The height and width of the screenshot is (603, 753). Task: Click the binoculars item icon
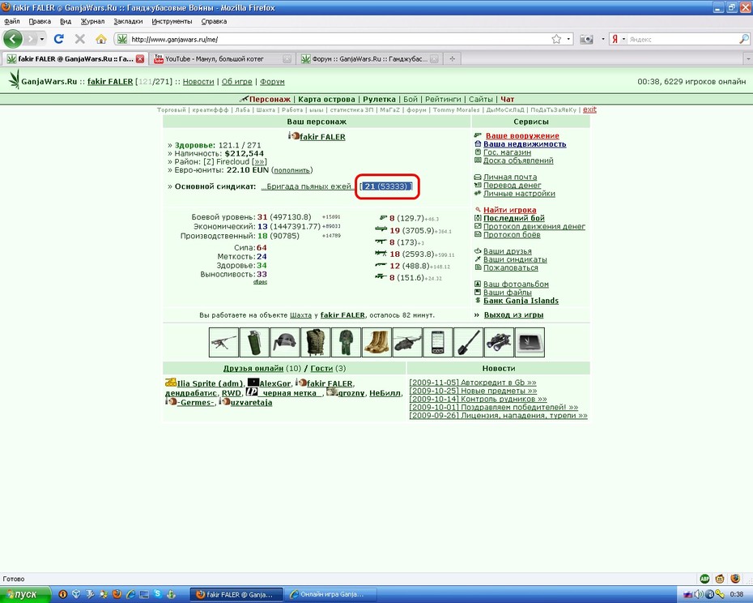pos(499,342)
